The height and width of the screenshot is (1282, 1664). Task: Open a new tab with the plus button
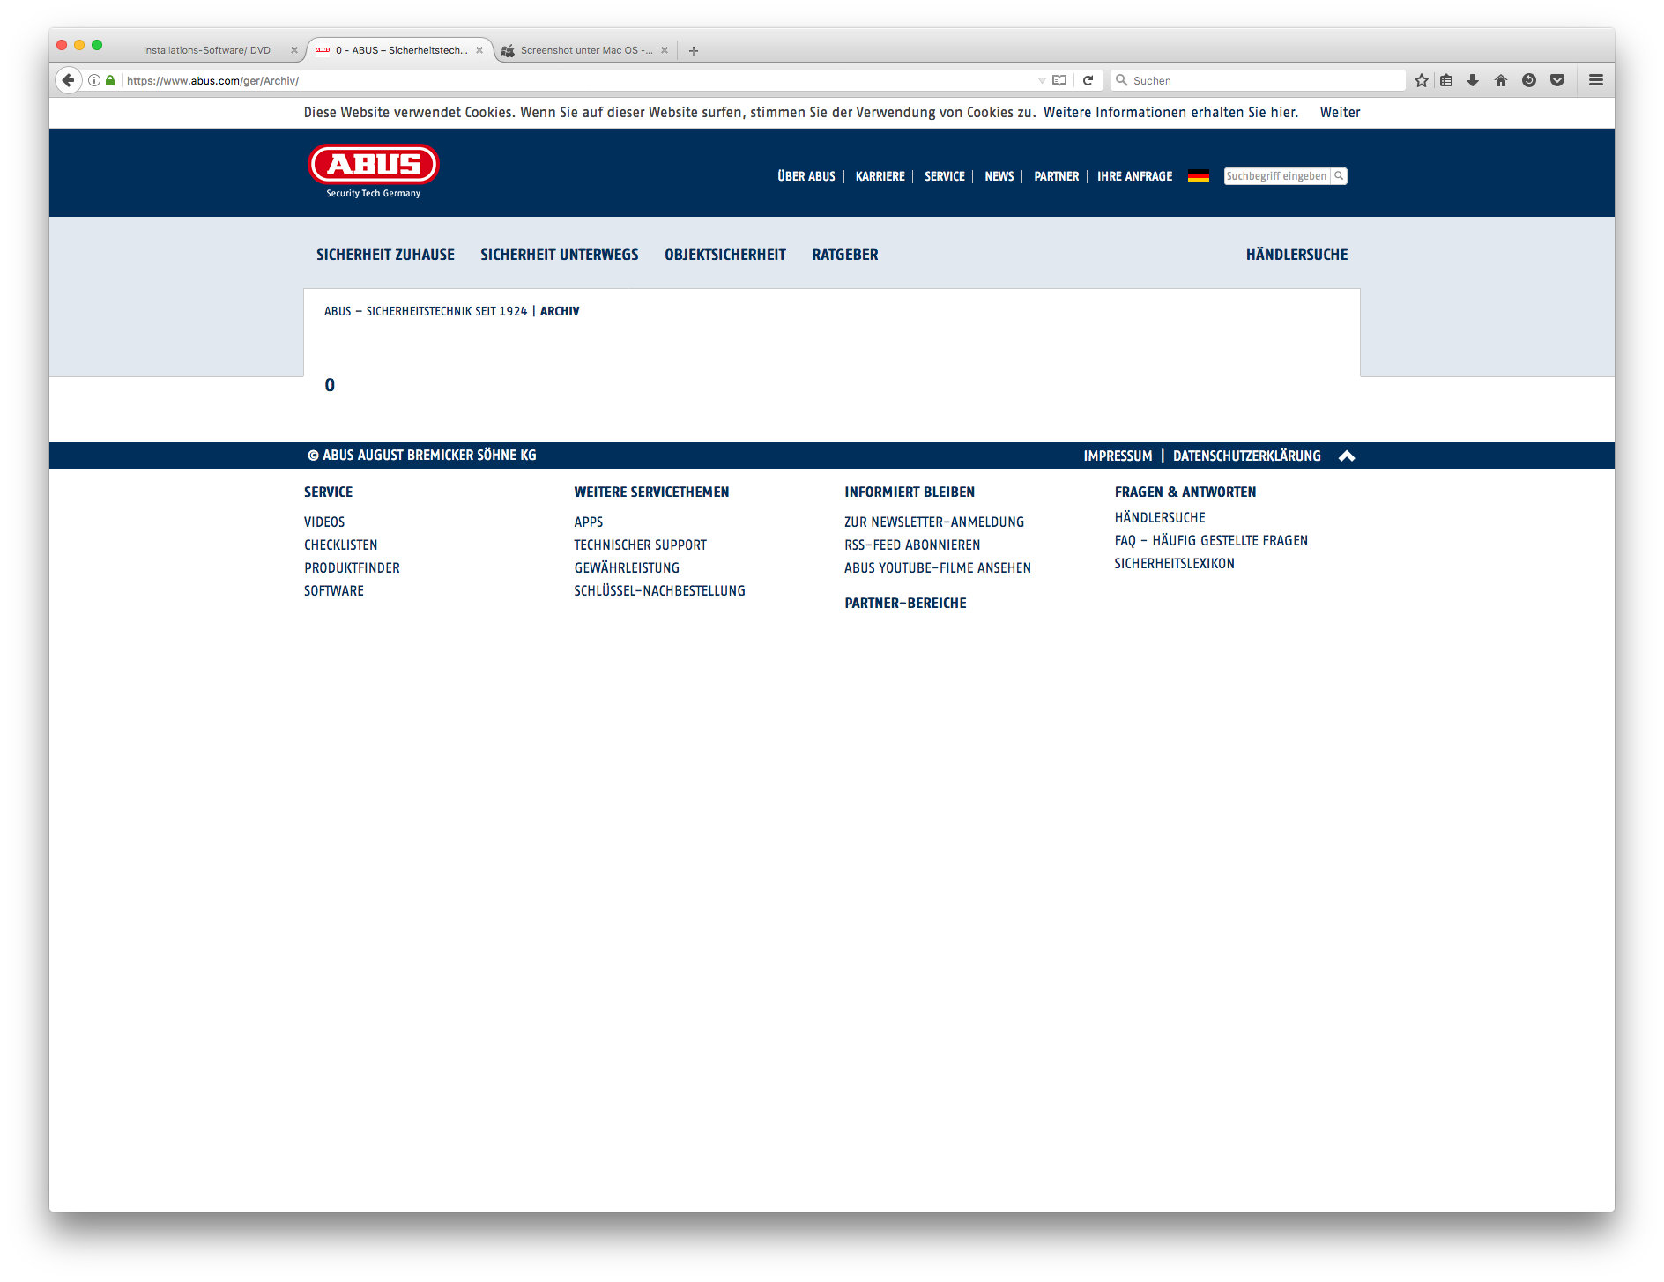click(x=694, y=50)
